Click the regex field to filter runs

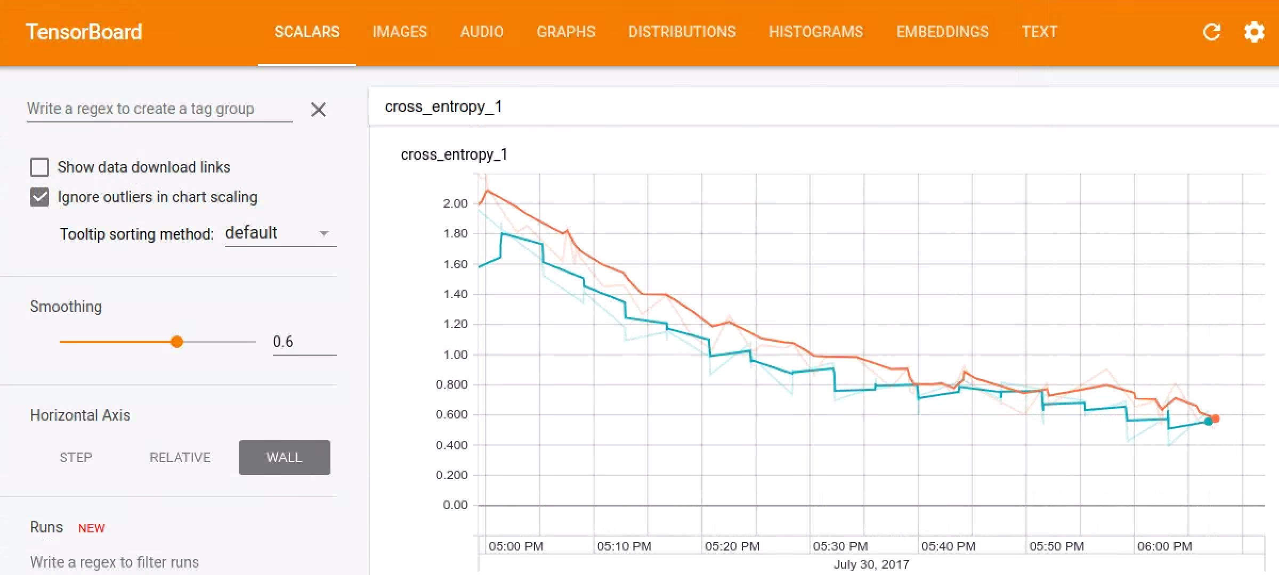tap(115, 562)
